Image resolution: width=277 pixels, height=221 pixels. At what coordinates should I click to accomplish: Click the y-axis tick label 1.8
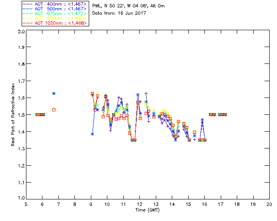[x=21, y=64]
